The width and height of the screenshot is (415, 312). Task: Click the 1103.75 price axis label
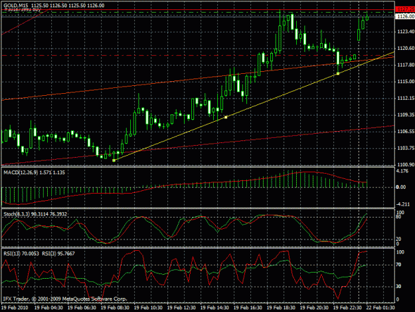tap(406, 148)
